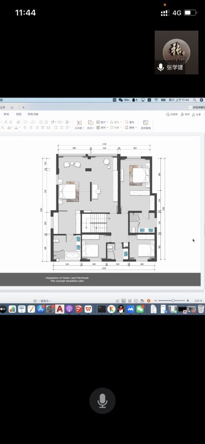This screenshot has height=444, width=205.
Task: Clear formatting with the eraser icon
Action: coord(18,122)
